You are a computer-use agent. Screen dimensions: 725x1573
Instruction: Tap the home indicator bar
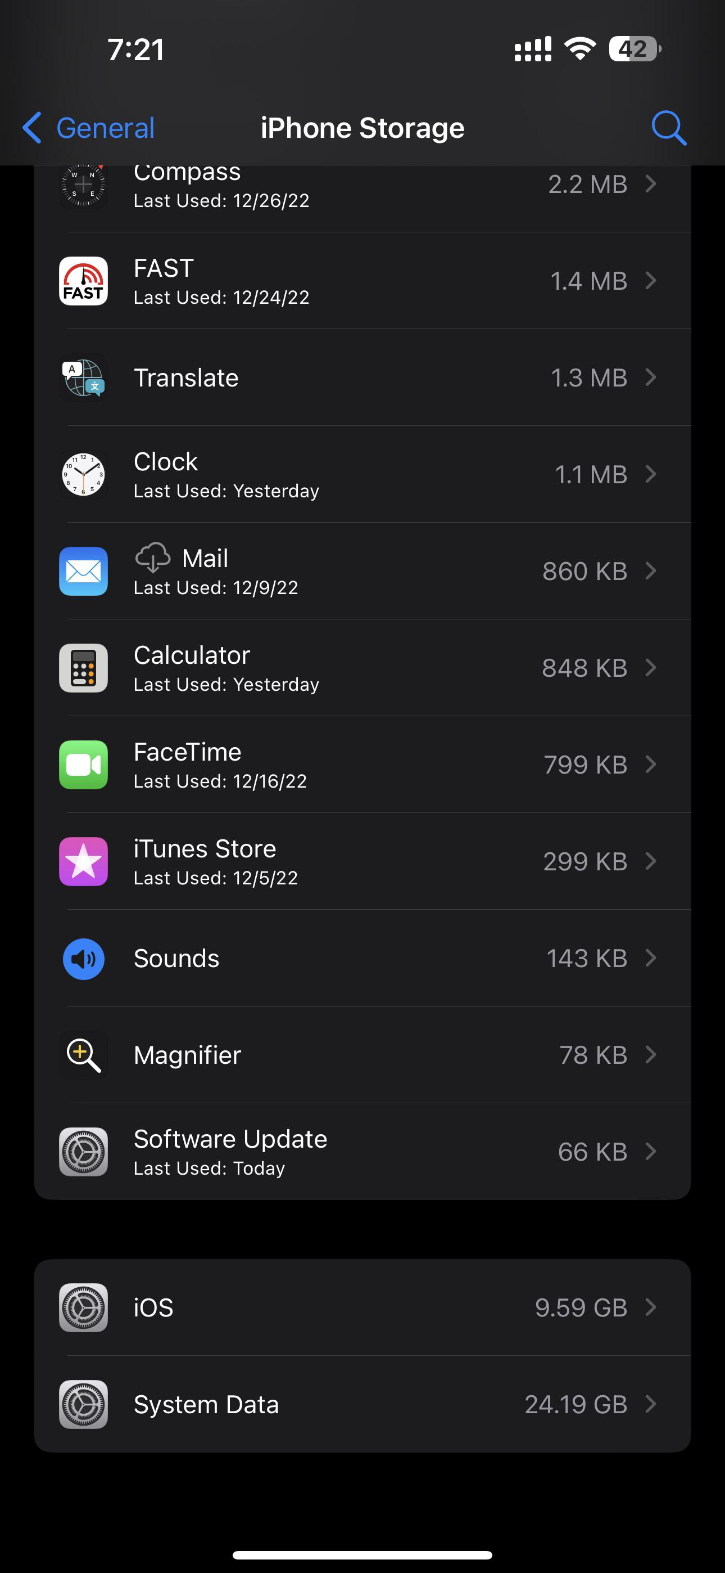(x=362, y=1554)
